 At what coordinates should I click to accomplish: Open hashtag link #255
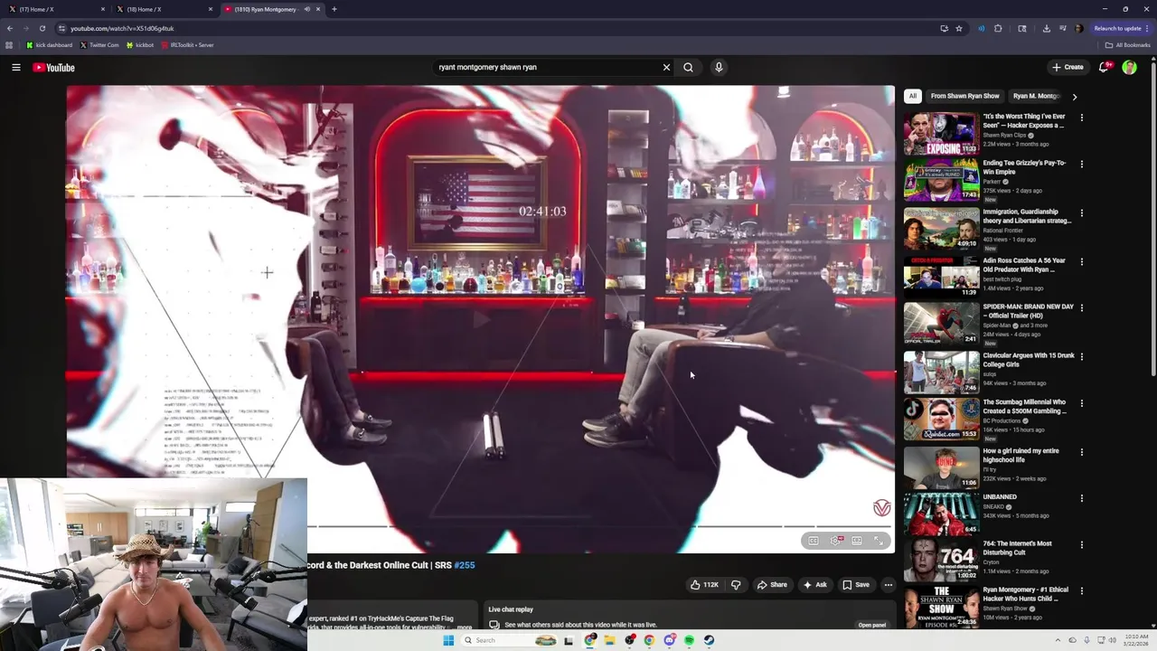[464, 565]
